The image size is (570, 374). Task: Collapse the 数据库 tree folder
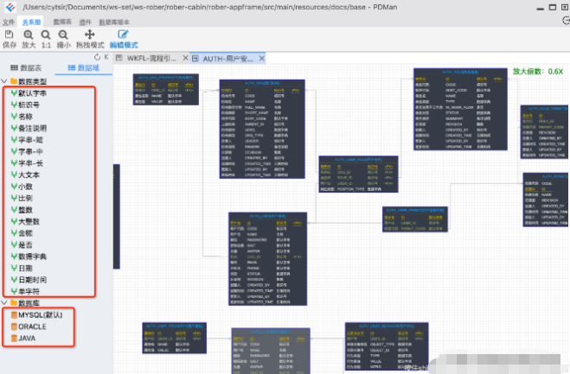[4, 302]
